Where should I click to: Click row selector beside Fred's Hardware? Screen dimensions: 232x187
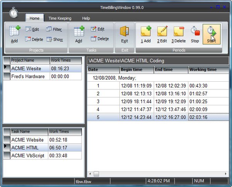[x=7, y=76]
